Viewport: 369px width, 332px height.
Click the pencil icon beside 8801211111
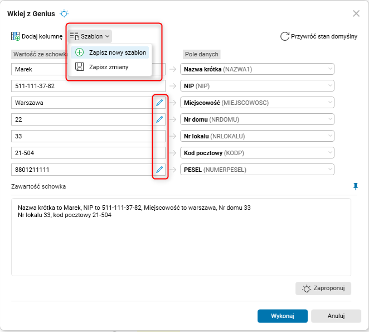(159, 170)
